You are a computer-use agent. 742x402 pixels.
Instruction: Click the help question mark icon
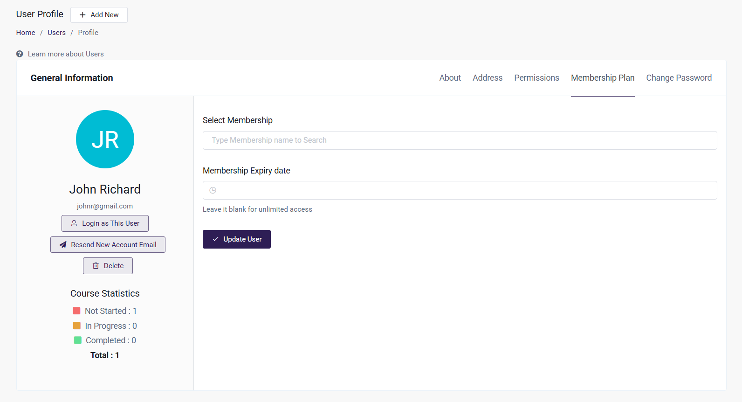pyautogui.click(x=20, y=54)
